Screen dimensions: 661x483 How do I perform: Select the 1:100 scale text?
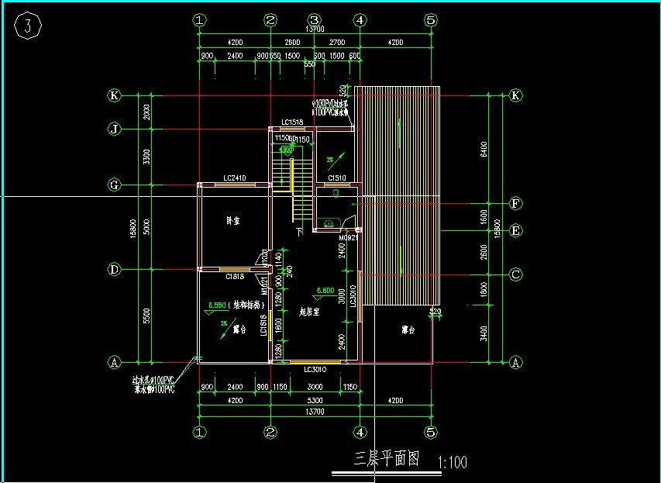453,463
